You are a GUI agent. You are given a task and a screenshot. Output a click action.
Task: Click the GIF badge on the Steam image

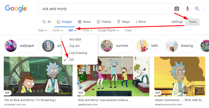pyautogui.click(x=158, y=93)
